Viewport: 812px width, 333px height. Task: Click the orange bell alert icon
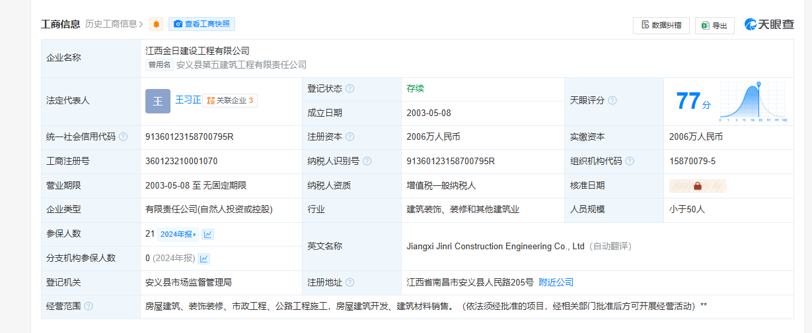157,24
